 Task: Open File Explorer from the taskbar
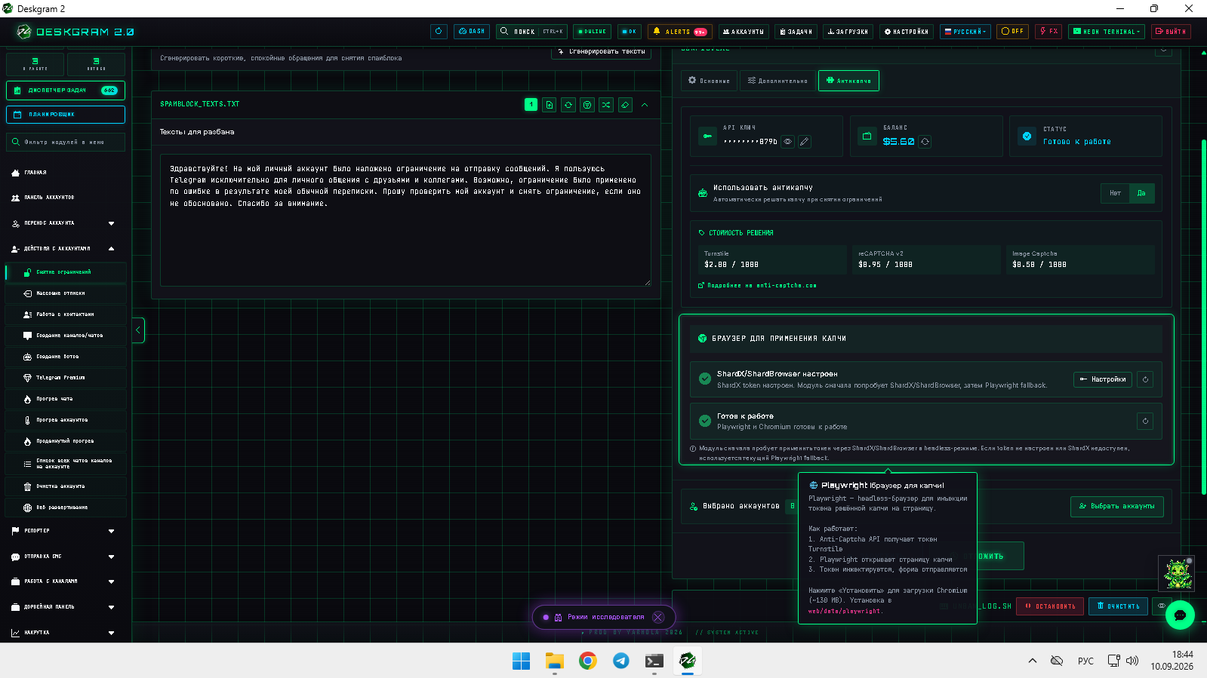tap(555, 661)
